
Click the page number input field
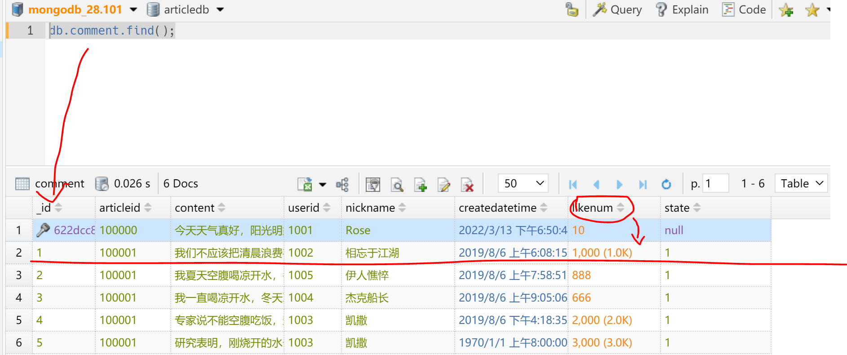[x=715, y=183]
